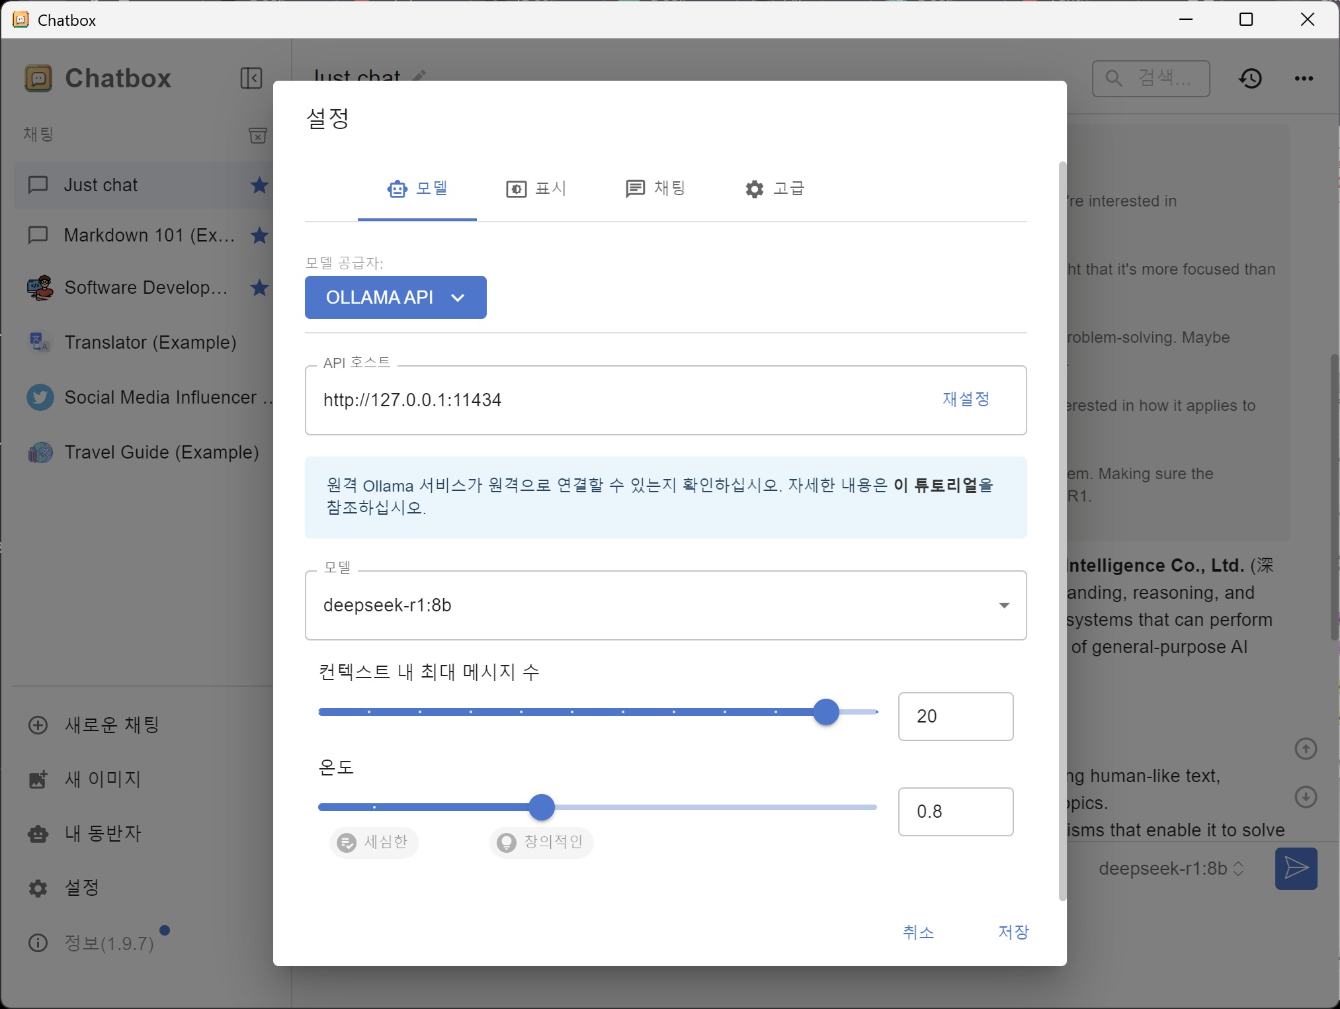Click scroll-to-bottom arrow circle icon
Image resolution: width=1340 pixels, height=1009 pixels.
point(1305,797)
